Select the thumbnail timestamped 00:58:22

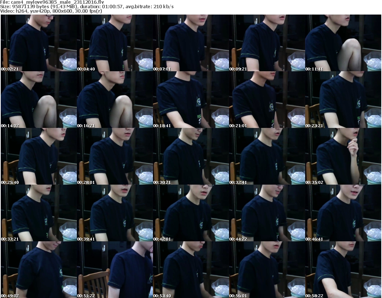343,270
